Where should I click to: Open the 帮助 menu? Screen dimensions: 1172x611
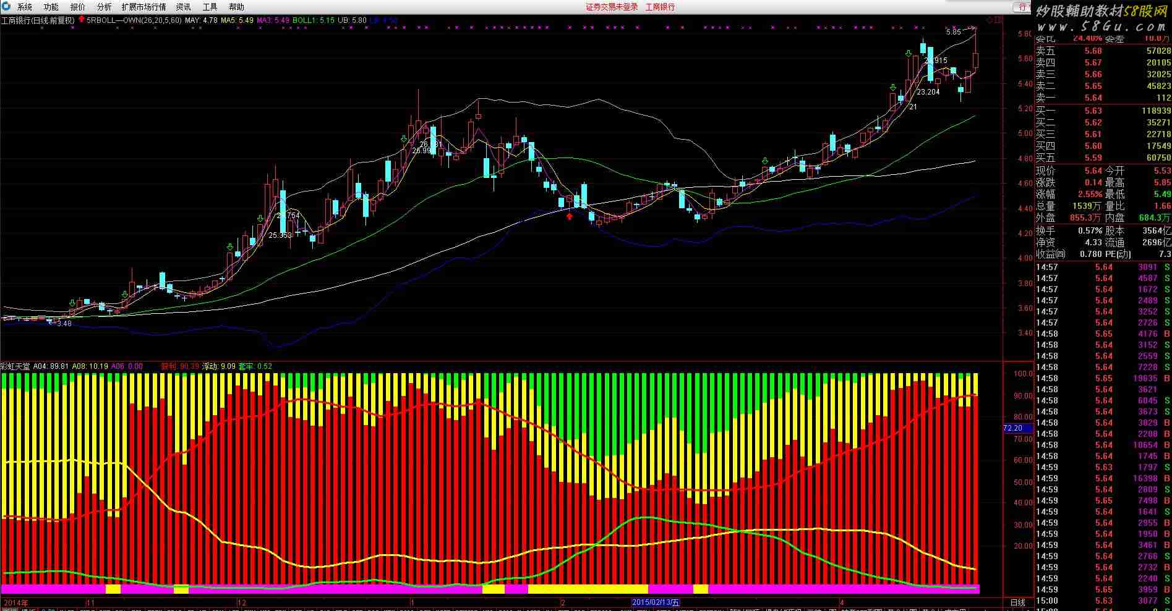pos(236,7)
